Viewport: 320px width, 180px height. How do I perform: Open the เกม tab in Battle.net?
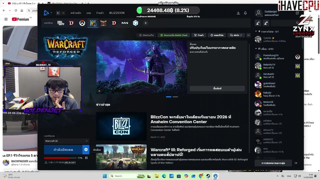[x=88, y=13]
